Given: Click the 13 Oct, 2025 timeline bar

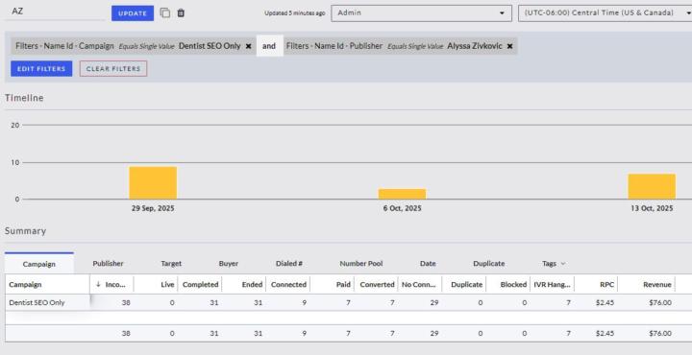Looking at the screenshot, I should click(x=652, y=186).
